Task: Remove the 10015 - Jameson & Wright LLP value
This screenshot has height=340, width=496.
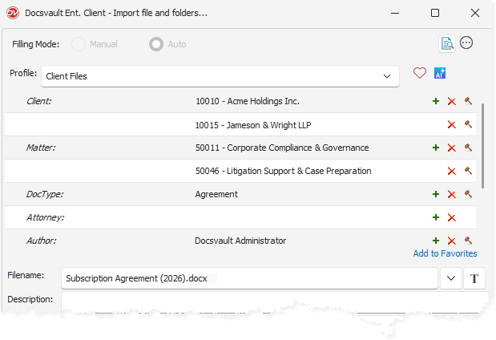Action: tap(451, 125)
